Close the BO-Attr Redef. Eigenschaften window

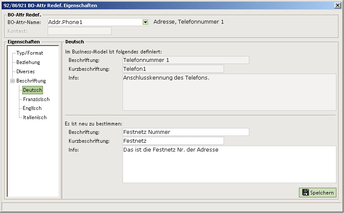[x=337, y=5]
